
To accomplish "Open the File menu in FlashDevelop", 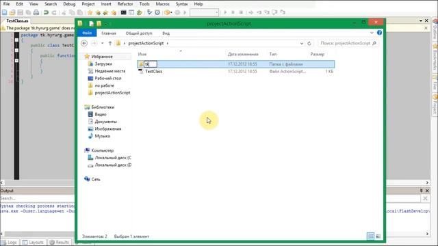I will coord(6,4).
